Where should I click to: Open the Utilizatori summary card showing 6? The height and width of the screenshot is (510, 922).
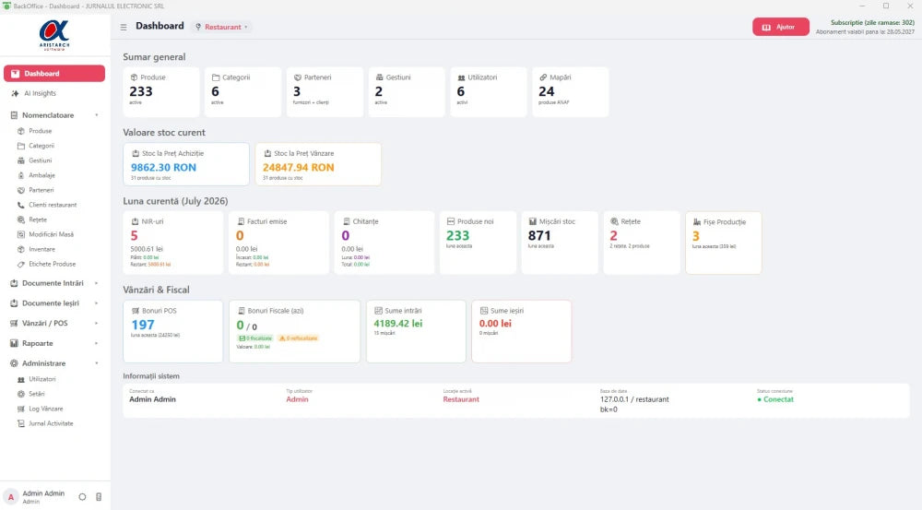tap(489, 92)
